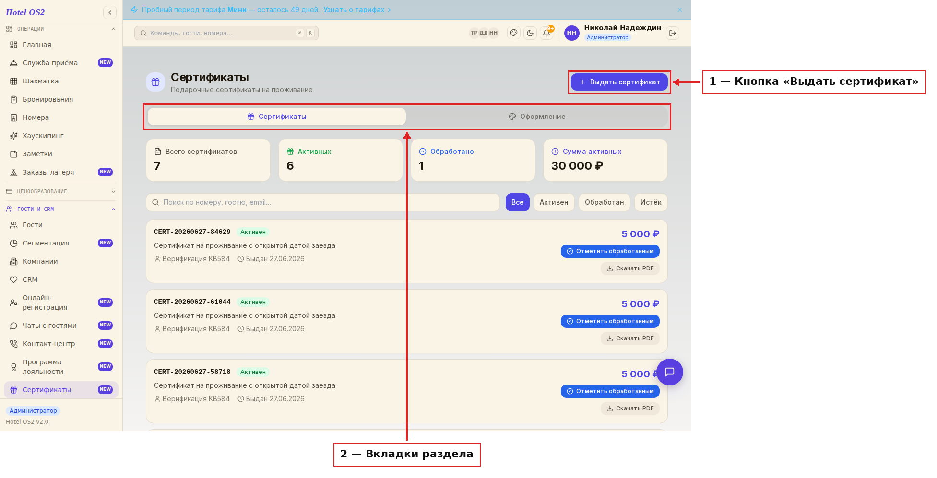Filter by Истёк status
Image resolution: width=937 pixels, height=478 pixels.
tap(651, 202)
